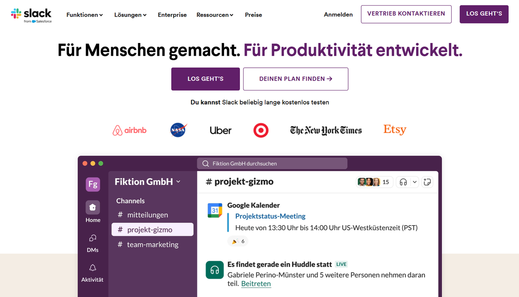Open the Fg workspace icon in sidebar
The image size is (519, 297).
(x=93, y=184)
